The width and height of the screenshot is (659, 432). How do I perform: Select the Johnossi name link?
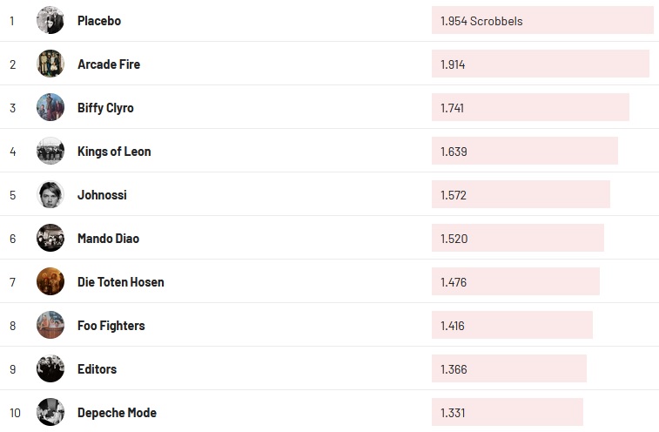coord(102,194)
